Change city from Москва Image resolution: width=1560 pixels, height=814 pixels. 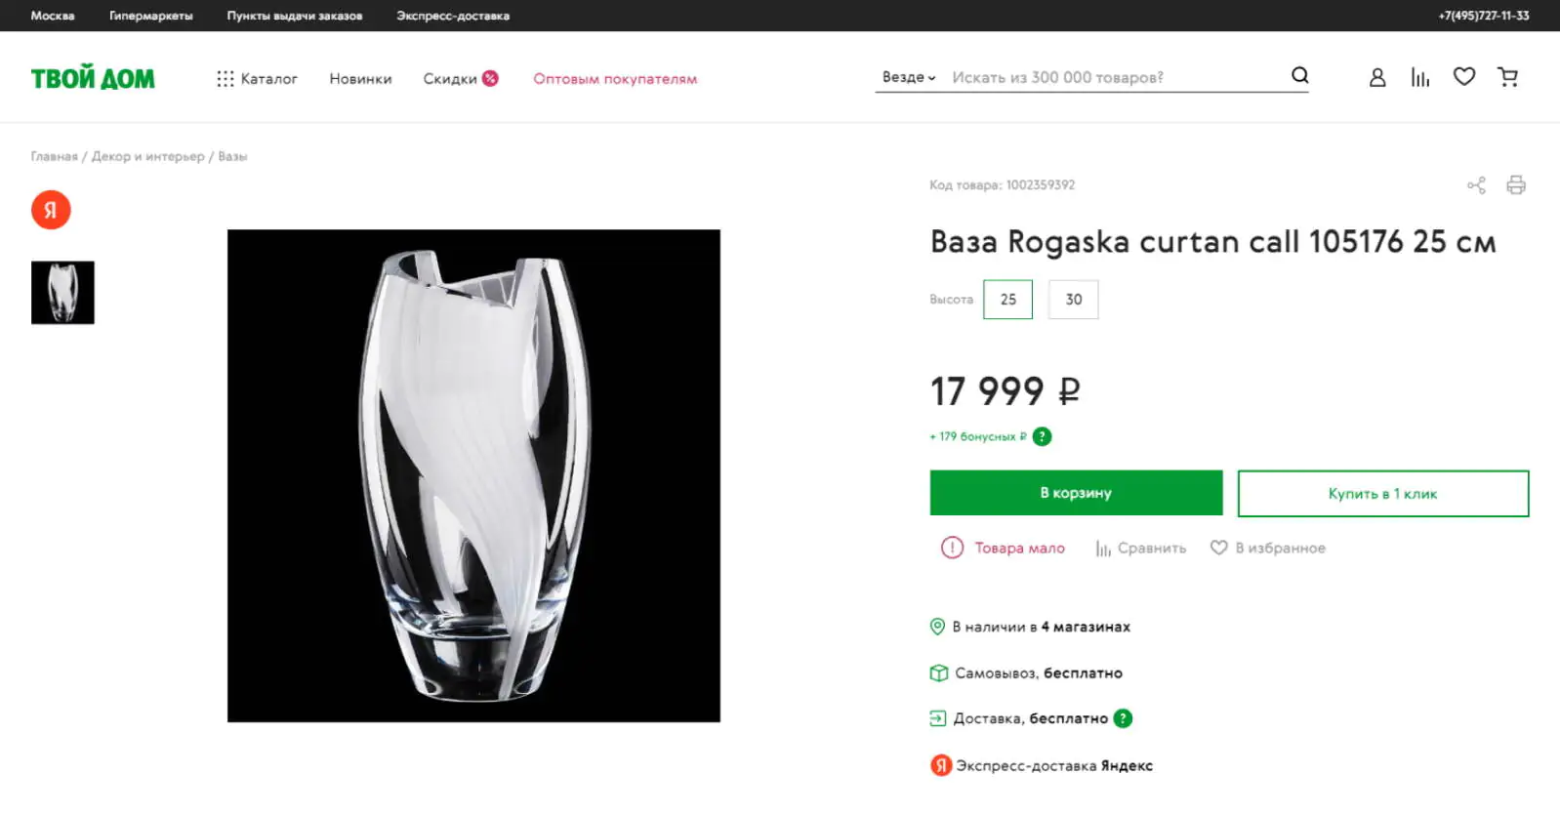[53, 16]
